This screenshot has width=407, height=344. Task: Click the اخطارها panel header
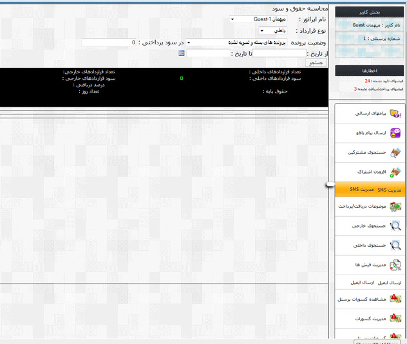pos(370,71)
